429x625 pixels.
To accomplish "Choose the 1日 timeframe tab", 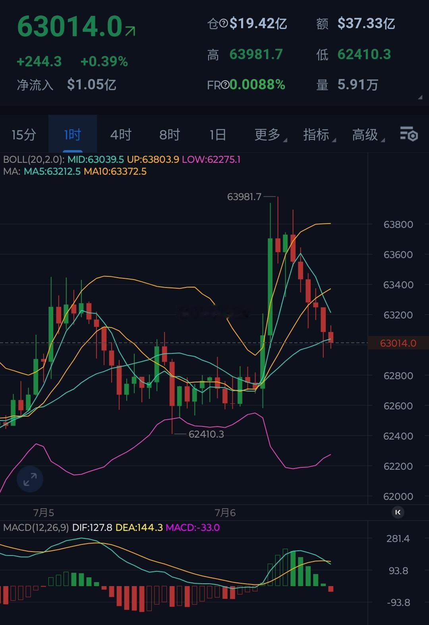I will [x=218, y=135].
